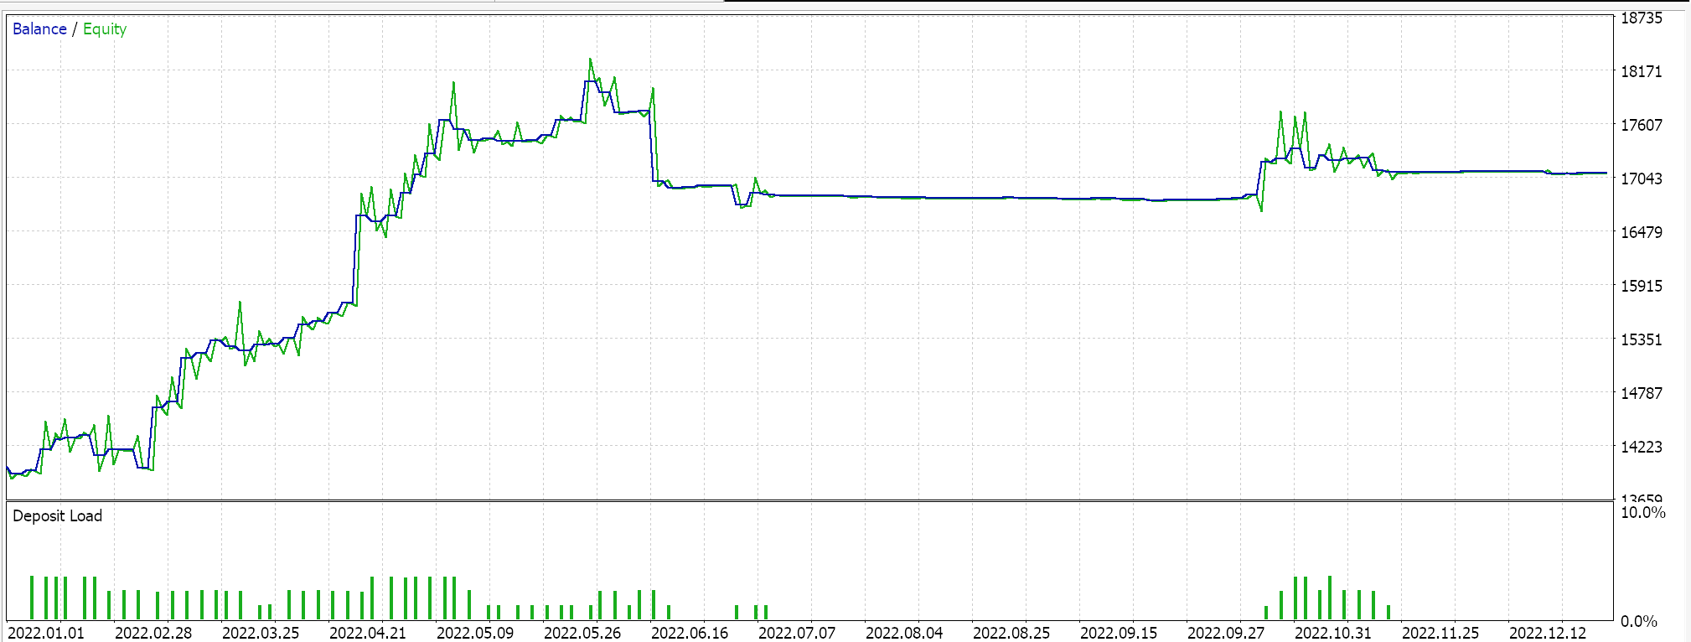Click the 2022.02.28 date label
The width and height of the screenshot is (1691, 642).
pyautogui.click(x=153, y=633)
